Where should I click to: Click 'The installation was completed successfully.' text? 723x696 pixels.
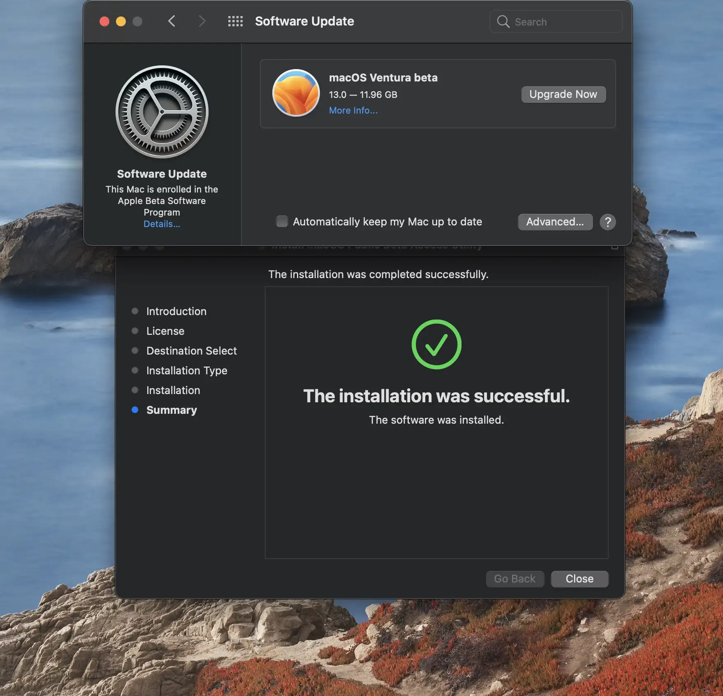[378, 274]
